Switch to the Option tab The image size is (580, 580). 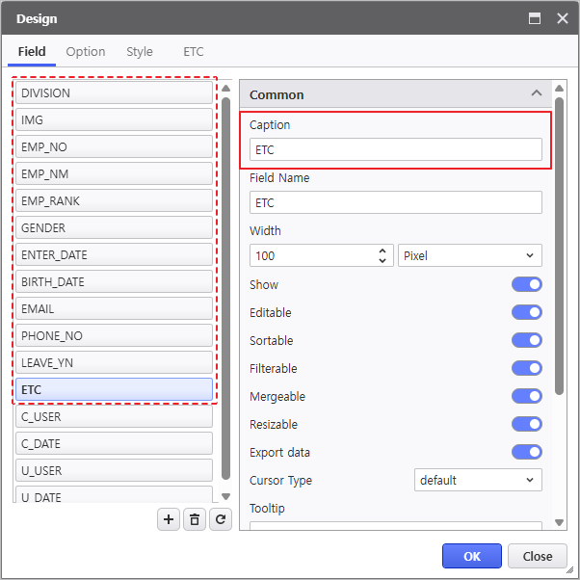tap(86, 52)
